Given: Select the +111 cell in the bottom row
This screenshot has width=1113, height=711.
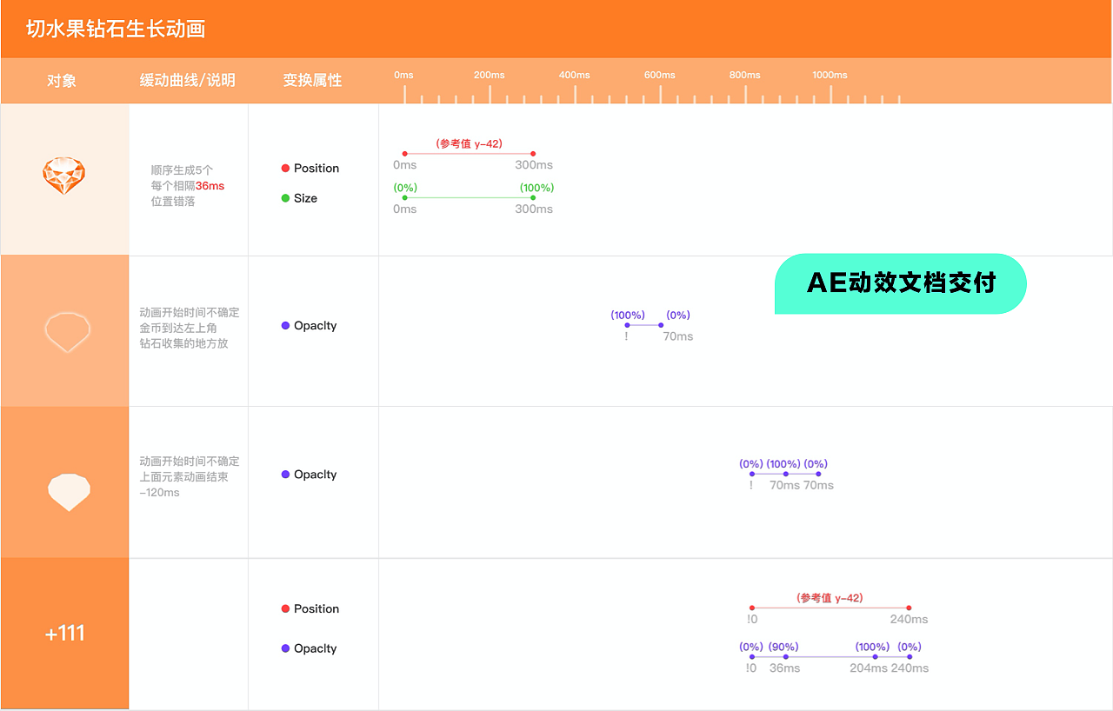Looking at the screenshot, I should click(64, 634).
